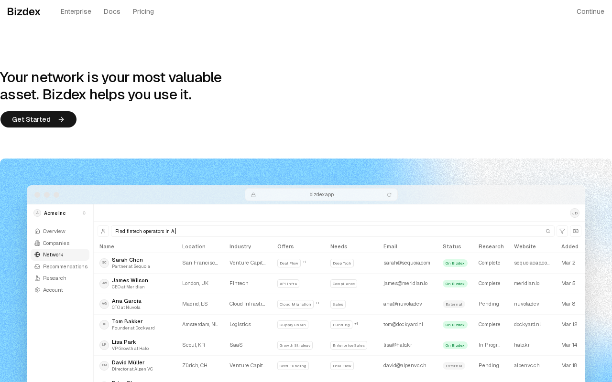Select the Ana Garcia name
The width and height of the screenshot is (612, 382).
coord(127,301)
